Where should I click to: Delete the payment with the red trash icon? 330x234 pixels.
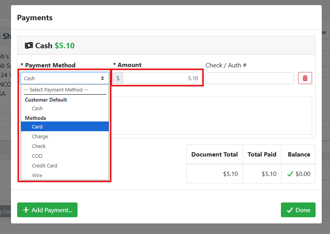305,78
